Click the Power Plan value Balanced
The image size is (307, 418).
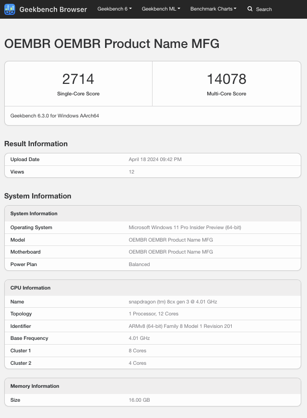139,264
